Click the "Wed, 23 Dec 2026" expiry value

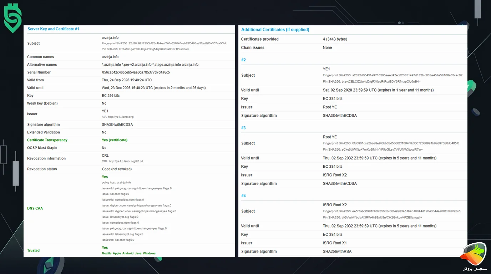(154, 88)
